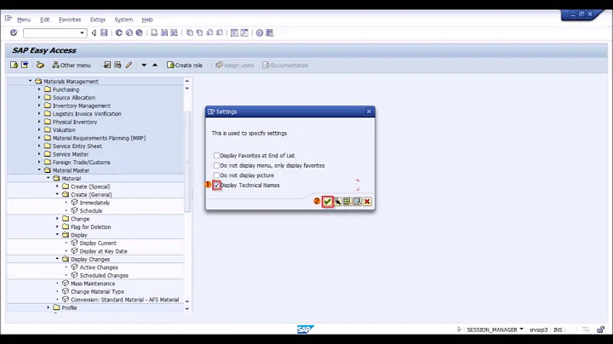Click the Previous Page icon
Viewport: 613px width, 344px height.
click(199, 33)
